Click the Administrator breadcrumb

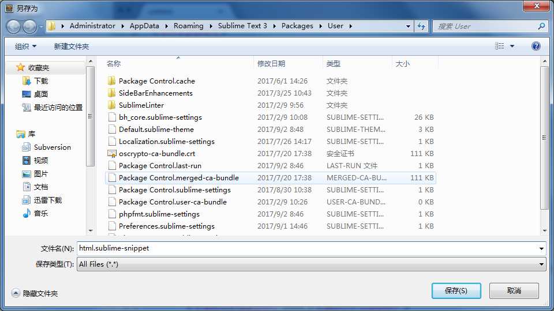[92, 26]
